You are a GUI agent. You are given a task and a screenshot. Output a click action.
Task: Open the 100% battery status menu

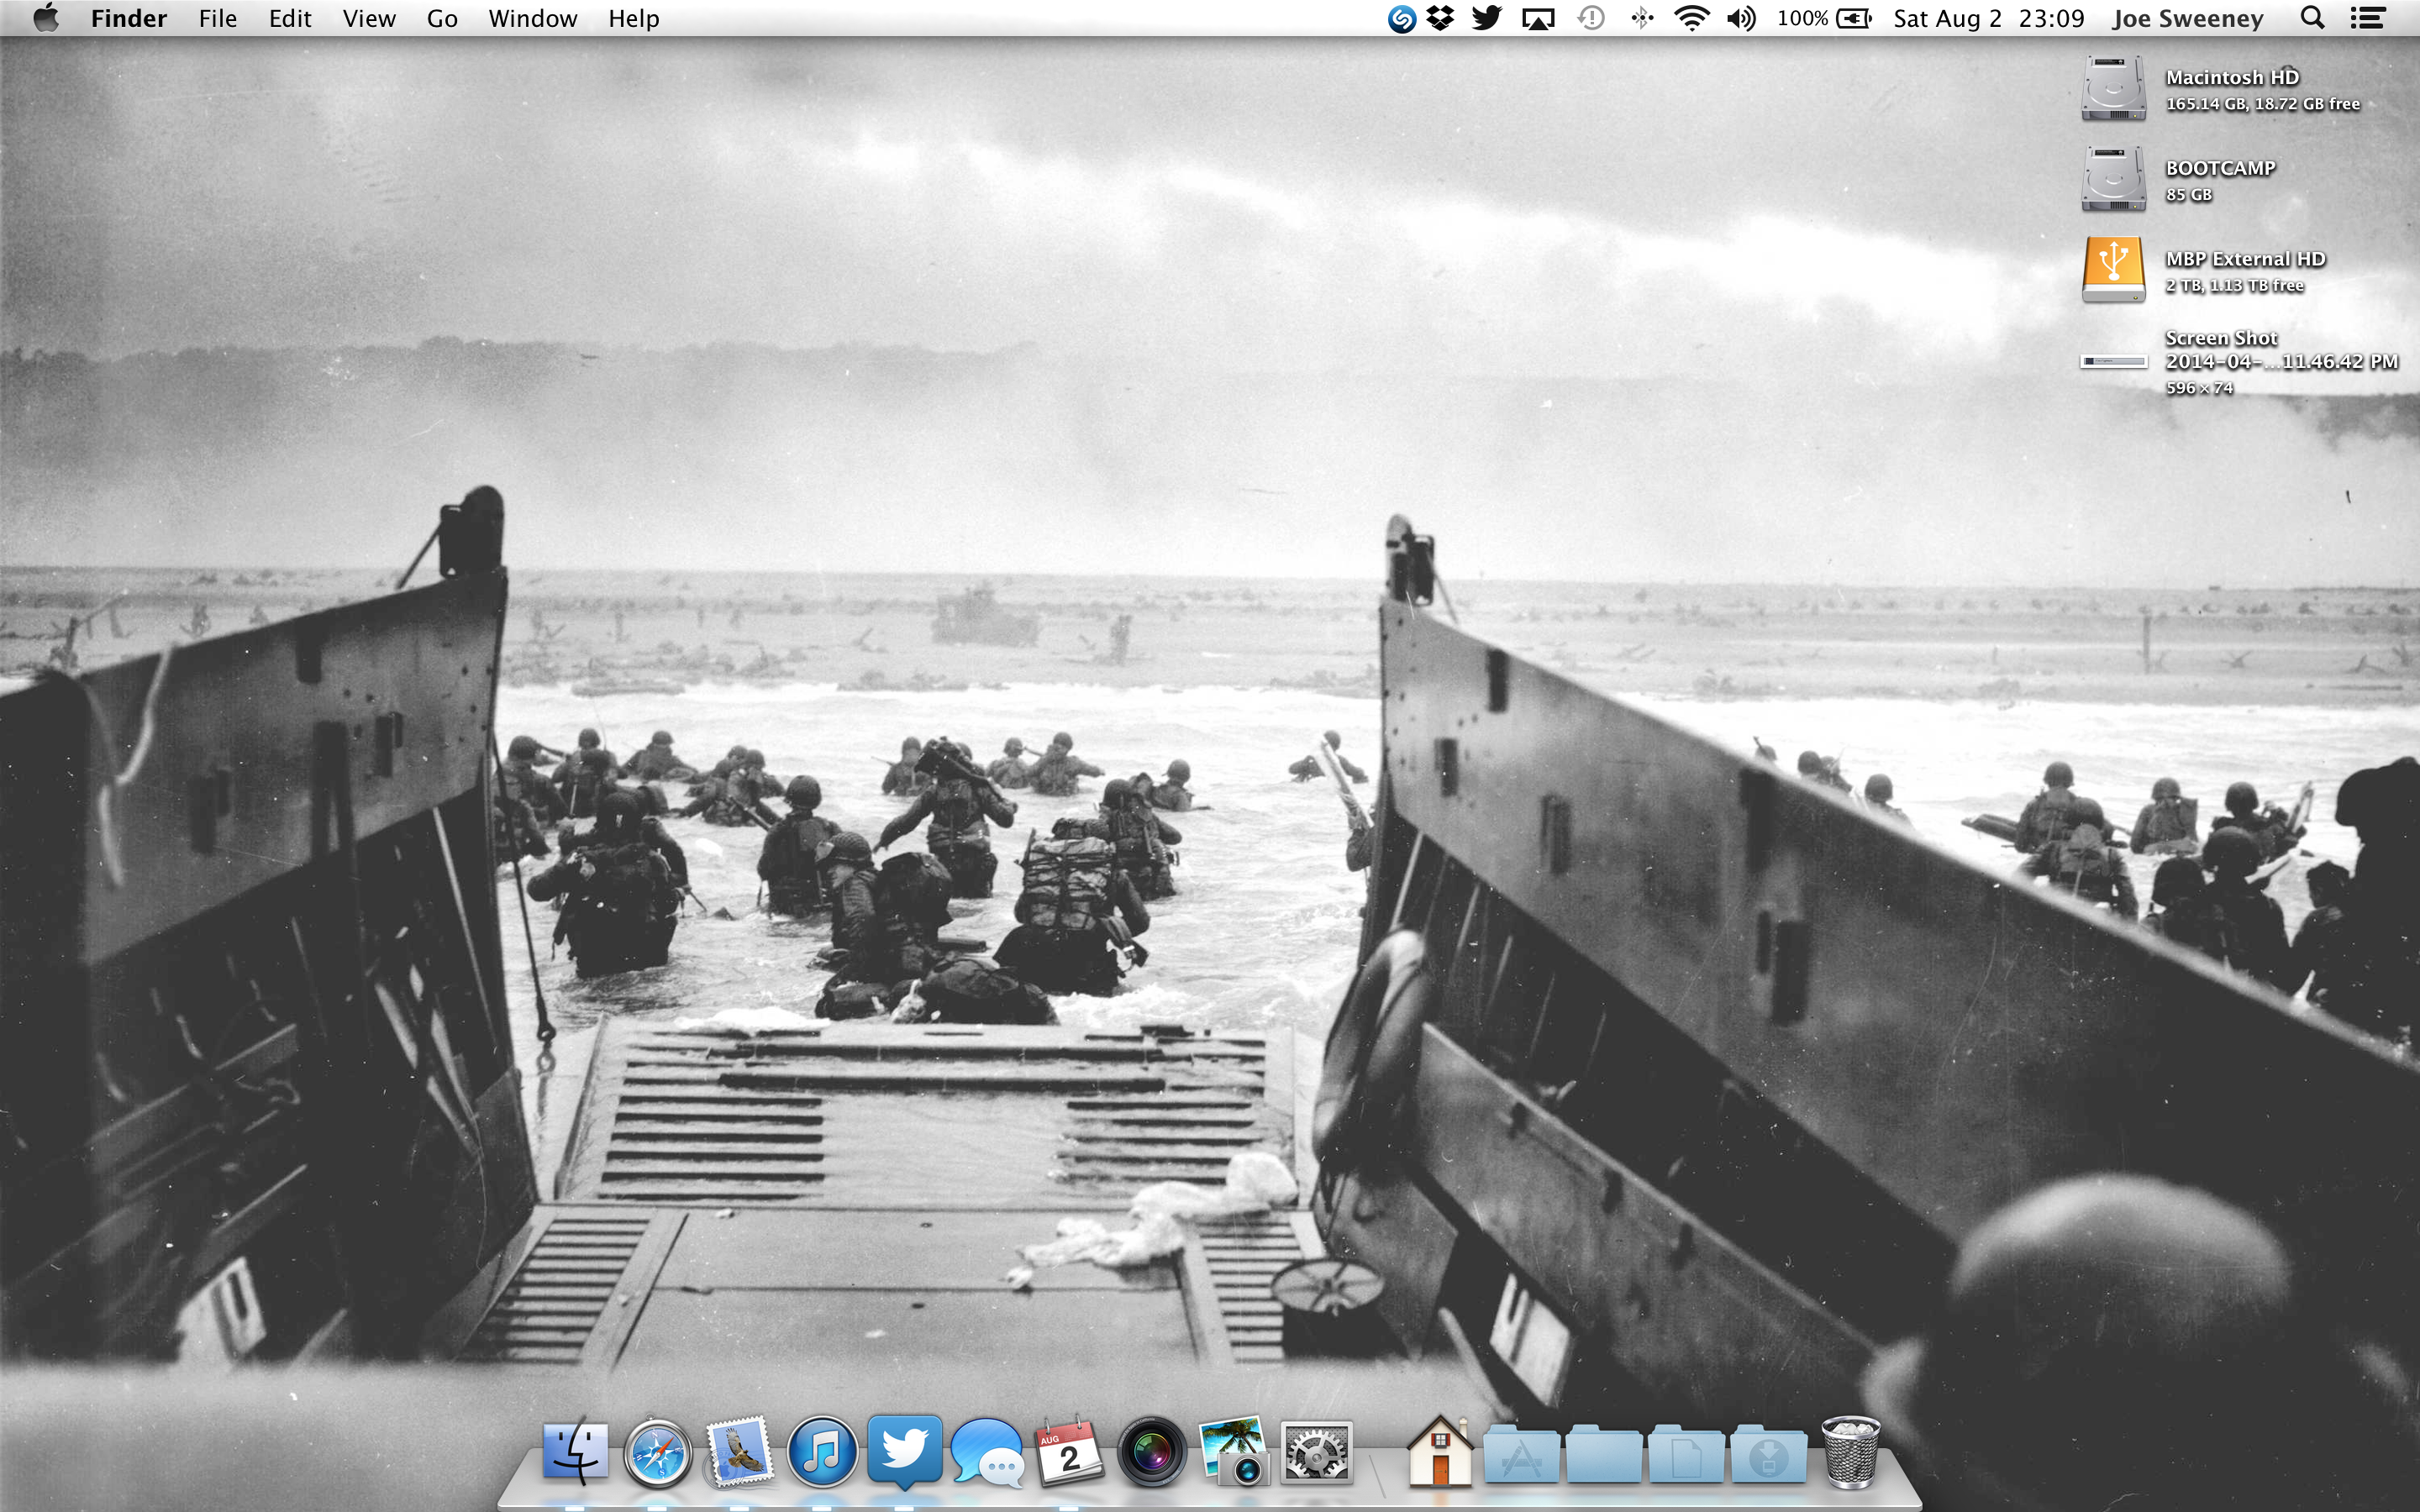1824,18
